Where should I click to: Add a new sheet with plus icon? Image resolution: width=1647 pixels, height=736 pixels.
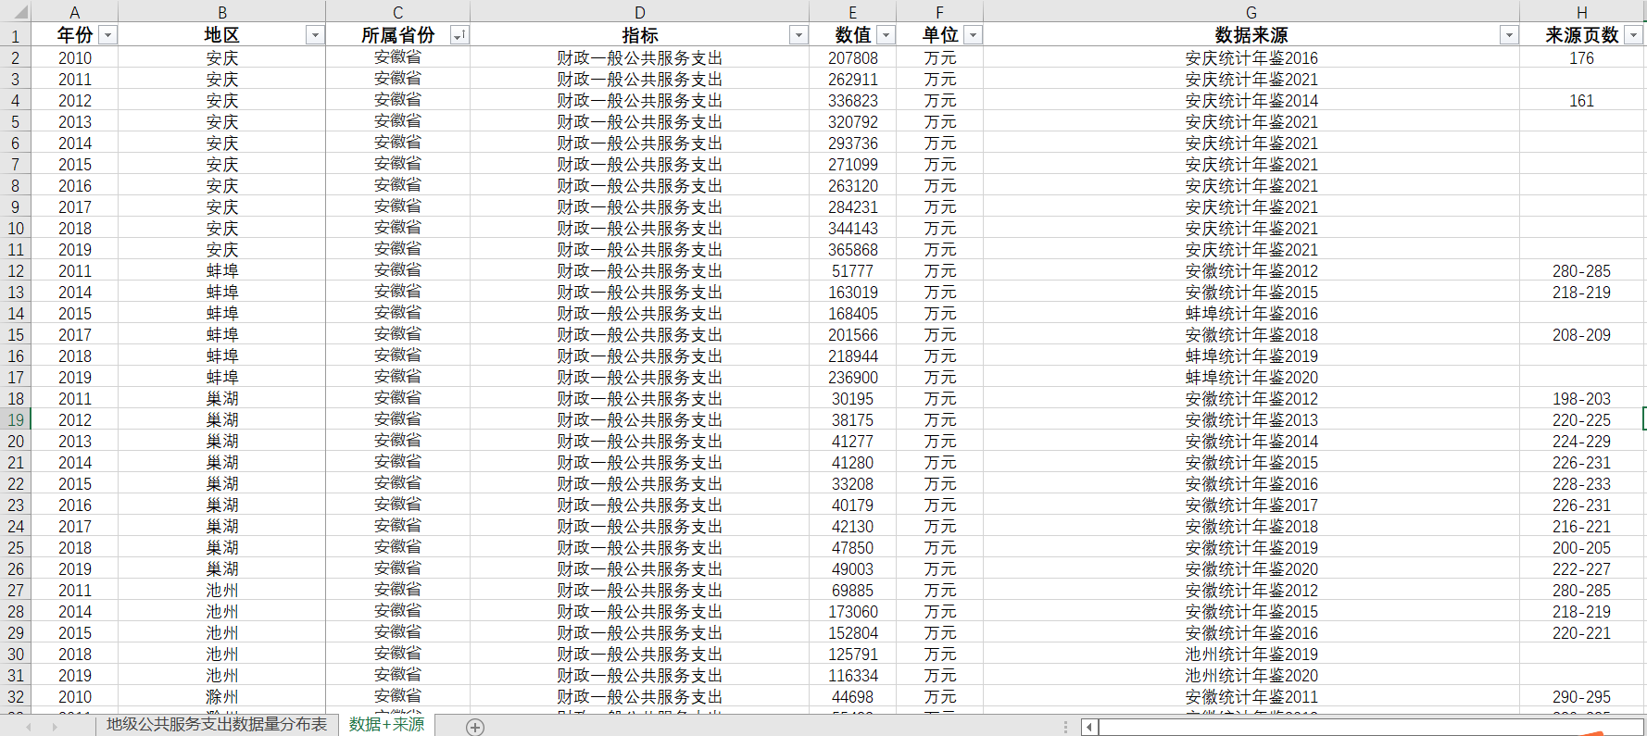pyautogui.click(x=475, y=727)
